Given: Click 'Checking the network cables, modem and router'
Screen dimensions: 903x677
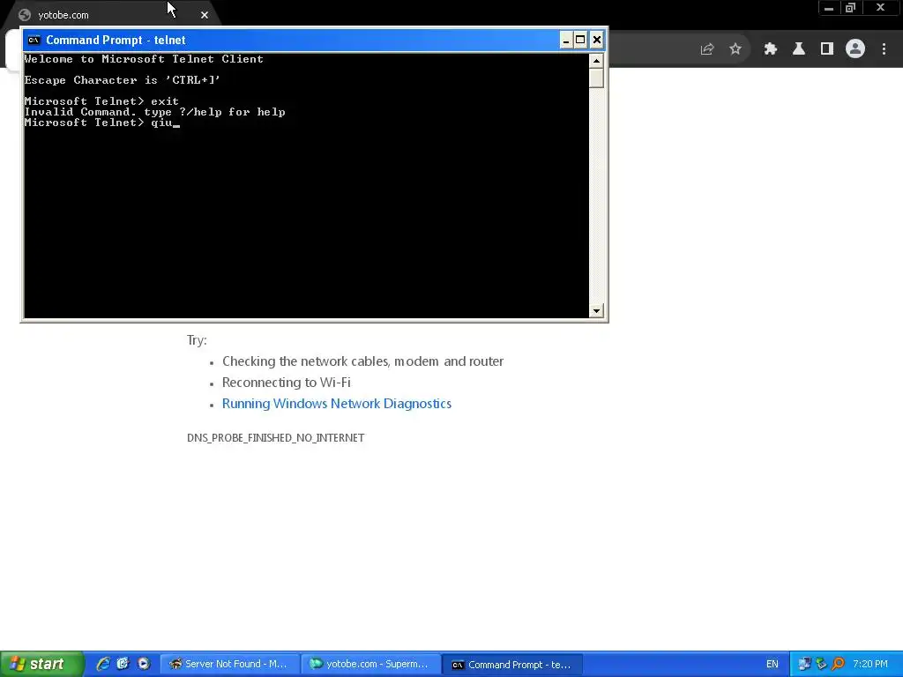Looking at the screenshot, I should click(x=362, y=361).
